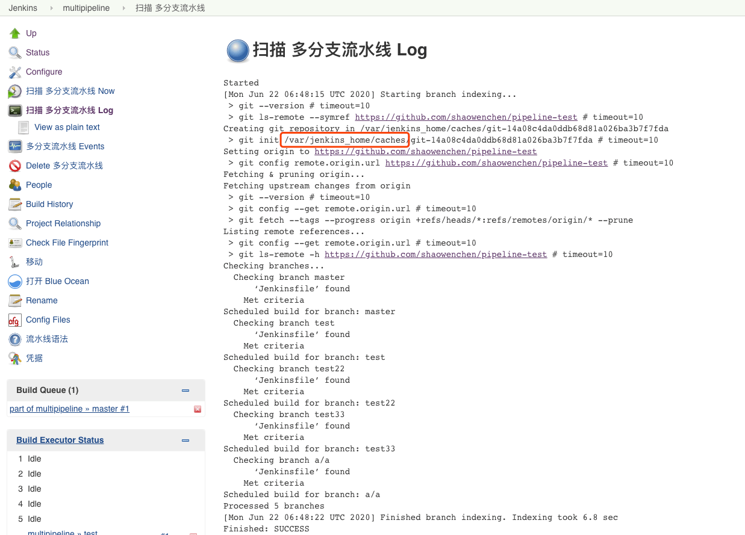The width and height of the screenshot is (745, 535).
Task: Open Check File Fingerprint link
Action: click(x=67, y=243)
